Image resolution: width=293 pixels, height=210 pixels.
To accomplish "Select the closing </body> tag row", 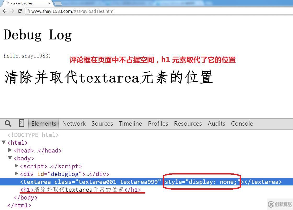I will tap(26, 197).
